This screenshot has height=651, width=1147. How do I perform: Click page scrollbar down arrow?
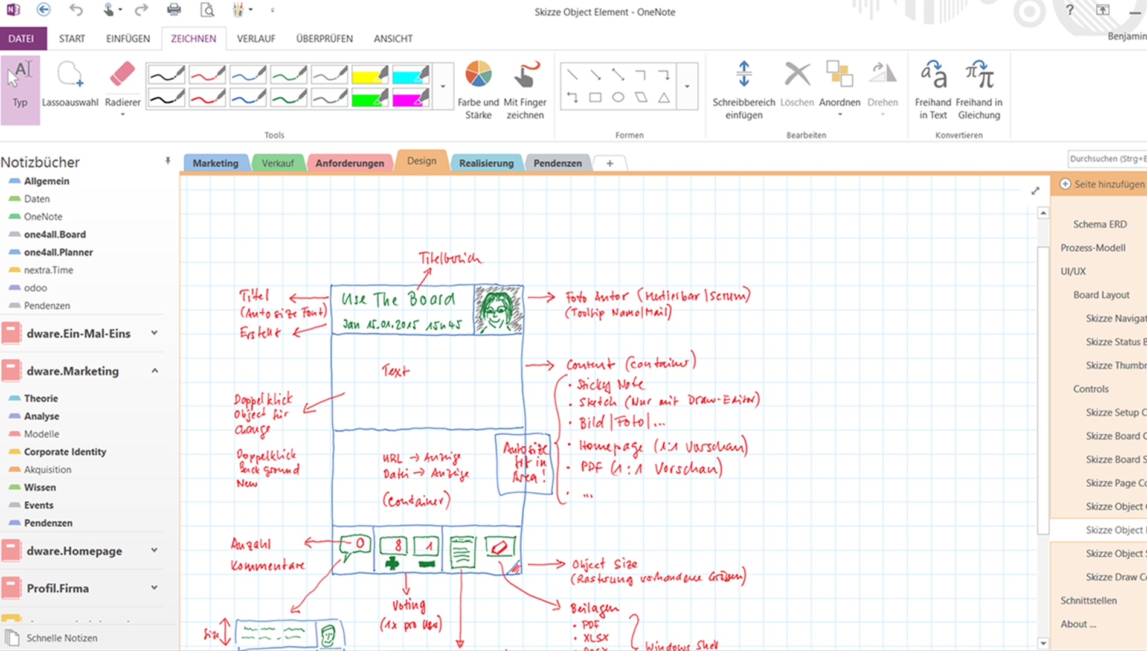click(x=1043, y=643)
